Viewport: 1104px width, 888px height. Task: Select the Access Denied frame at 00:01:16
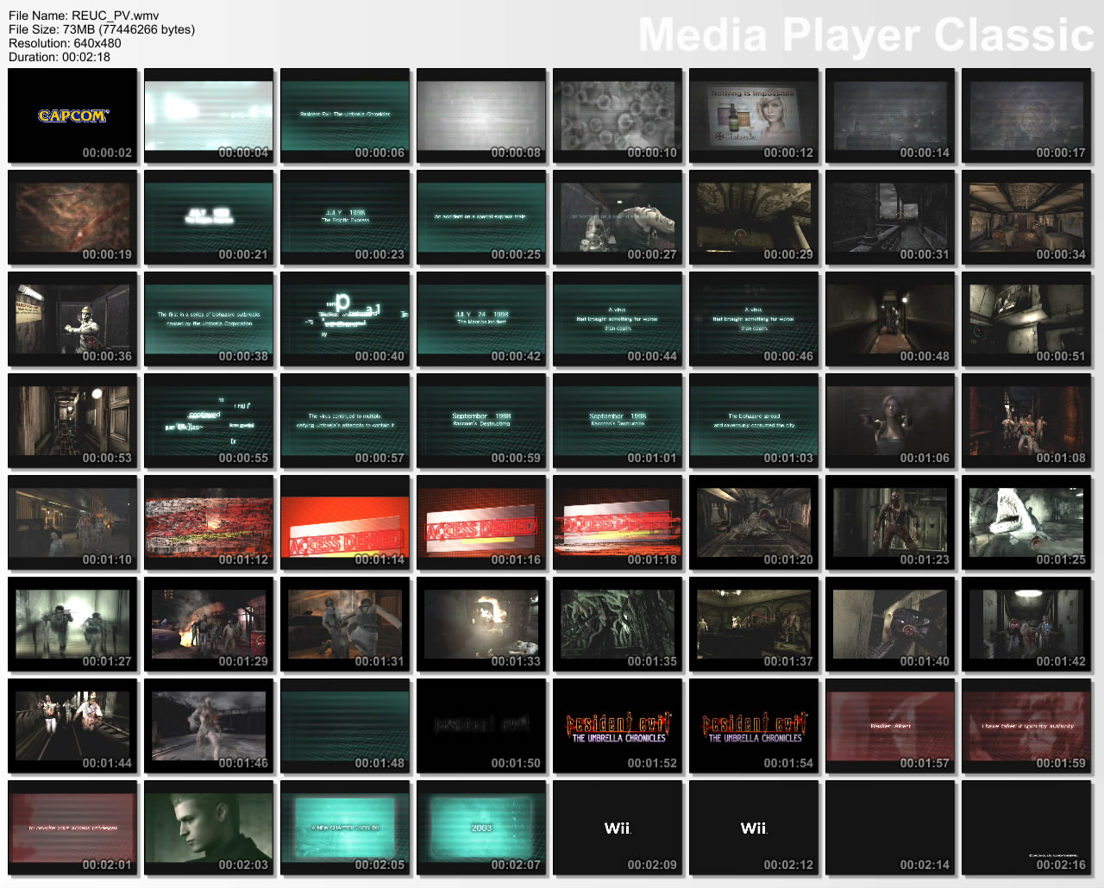click(x=481, y=522)
